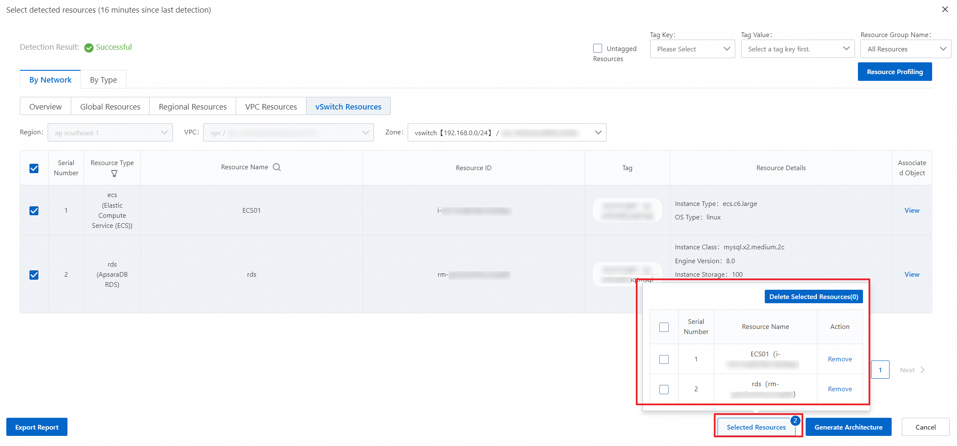The width and height of the screenshot is (957, 446).
Task: Click the Cancel button
Action: click(x=925, y=427)
